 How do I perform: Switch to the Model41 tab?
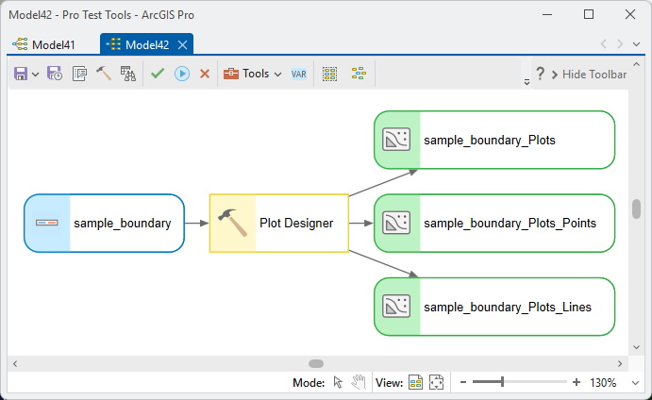coord(43,44)
